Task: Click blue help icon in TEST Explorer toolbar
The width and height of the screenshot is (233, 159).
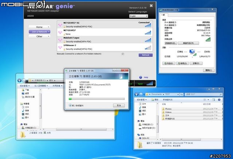Action: [x=219, y=100]
